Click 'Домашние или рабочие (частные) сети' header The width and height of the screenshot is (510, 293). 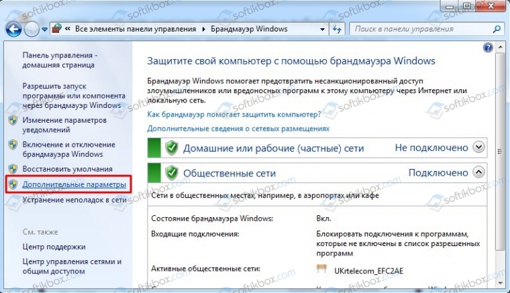tap(273, 148)
